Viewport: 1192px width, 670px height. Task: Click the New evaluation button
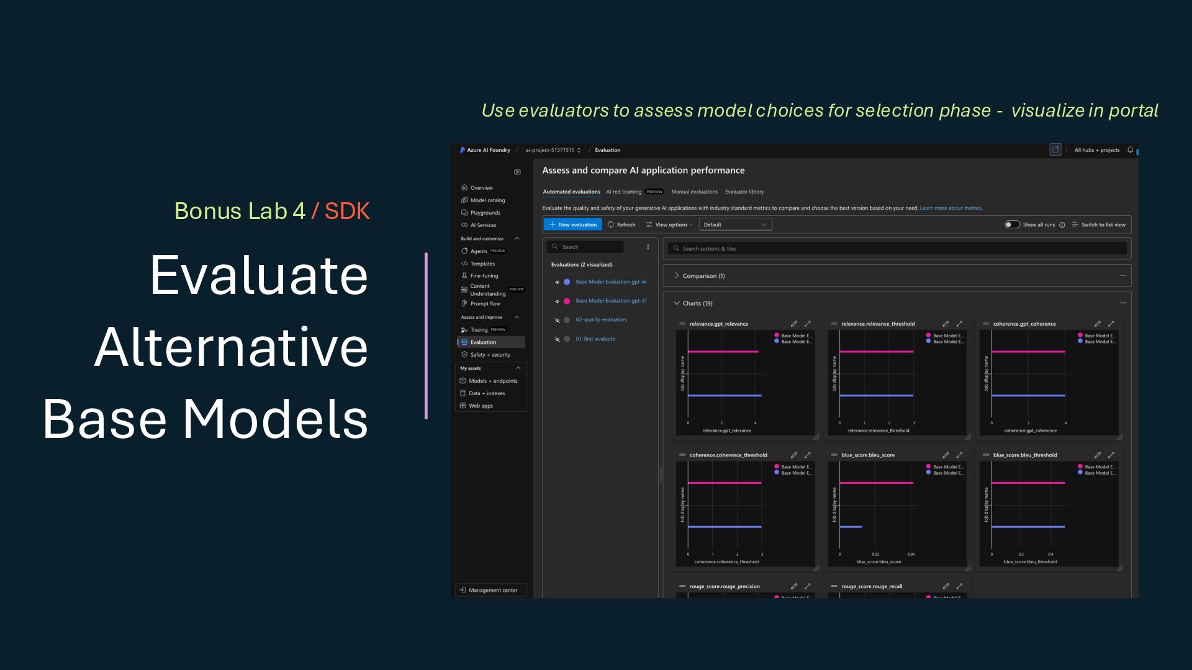572,225
